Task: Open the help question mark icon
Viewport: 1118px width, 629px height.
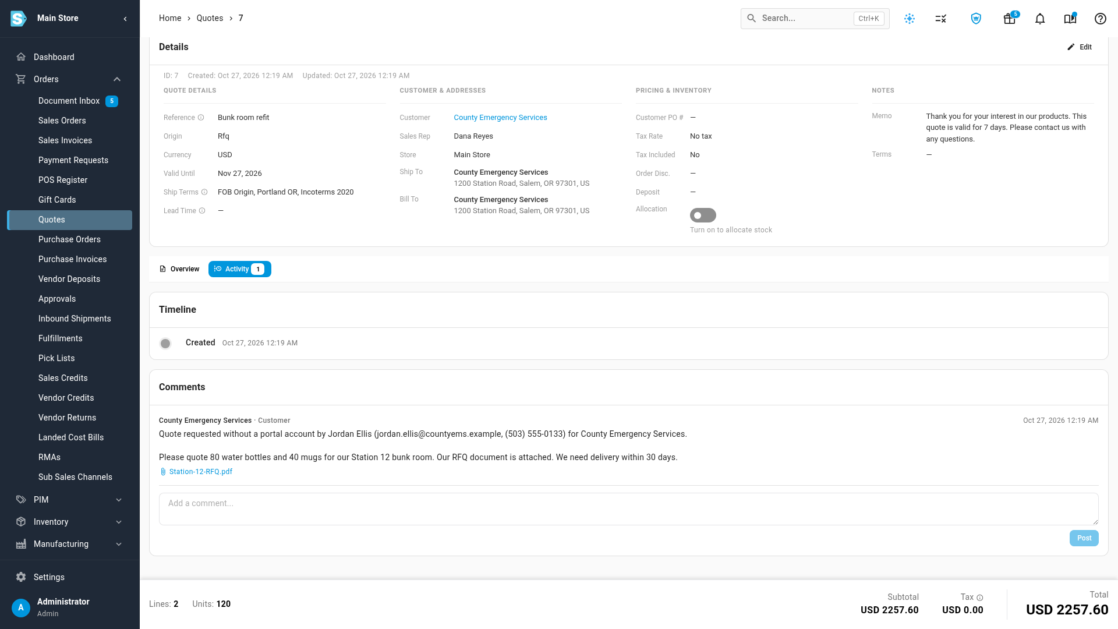Action: pyautogui.click(x=1101, y=19)
